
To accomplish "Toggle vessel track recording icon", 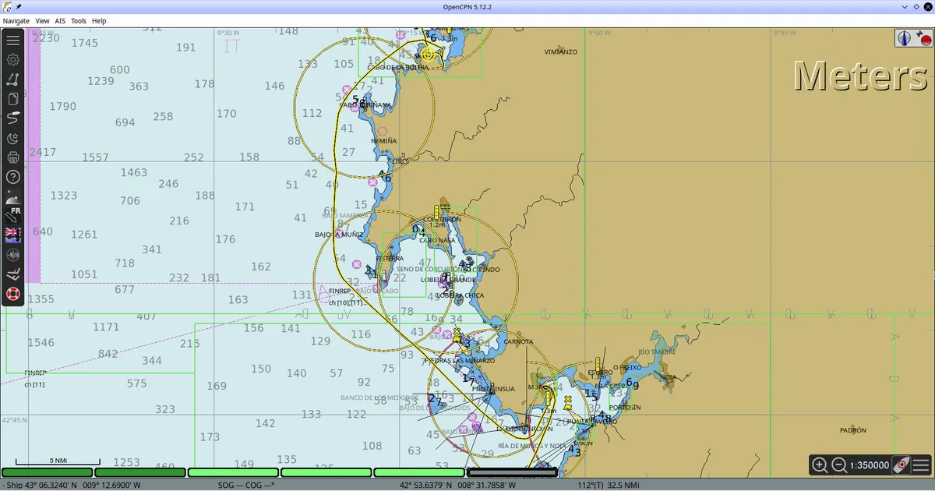I will pos(13,118).
